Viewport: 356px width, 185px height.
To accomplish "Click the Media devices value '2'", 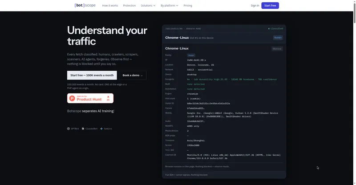I will click(x=188, y=131).
